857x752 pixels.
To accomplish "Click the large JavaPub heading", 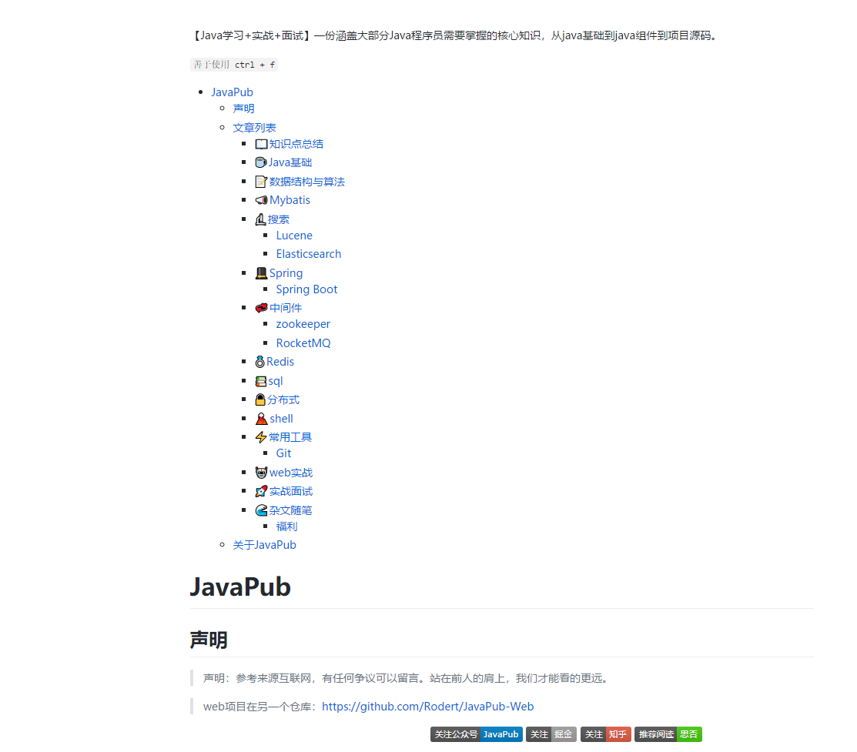I will click(240, 587).
